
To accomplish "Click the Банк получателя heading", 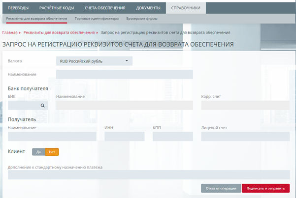I will coord(28,88).
